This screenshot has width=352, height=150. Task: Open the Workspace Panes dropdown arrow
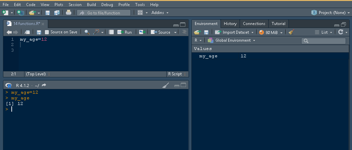click(147, 13)
